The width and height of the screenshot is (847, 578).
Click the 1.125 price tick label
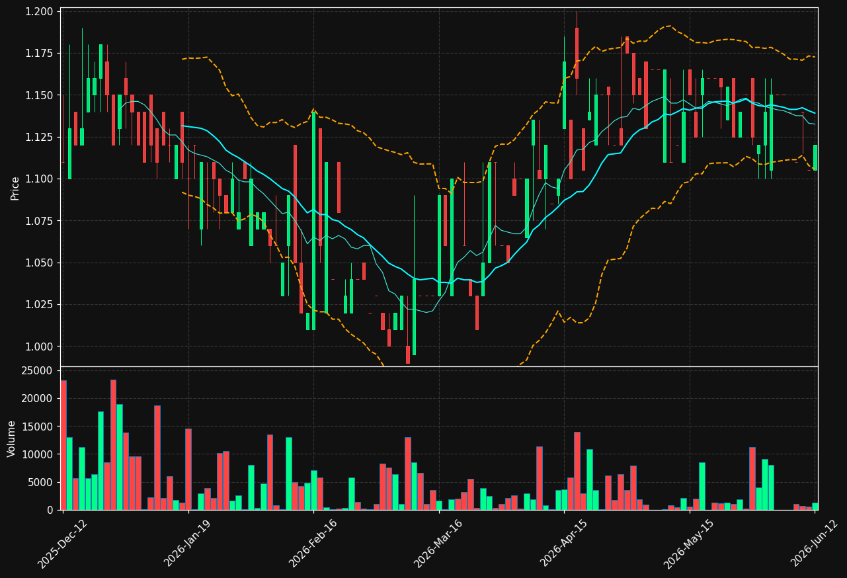click(41, 138)
